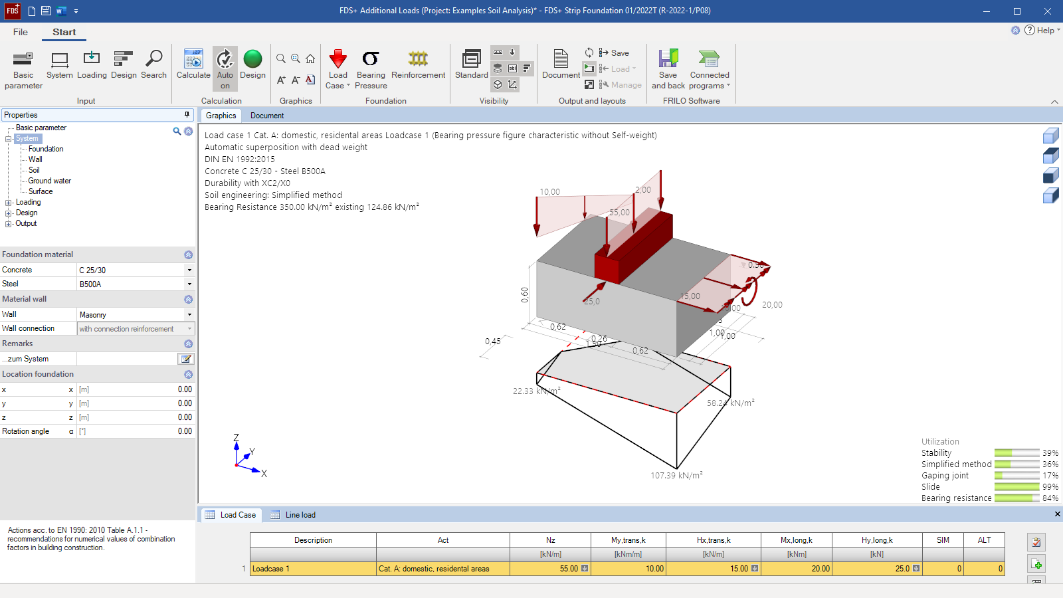Select the Start ribbon tab
Viewport: 1063px width, 598px height.
(64, 32)
